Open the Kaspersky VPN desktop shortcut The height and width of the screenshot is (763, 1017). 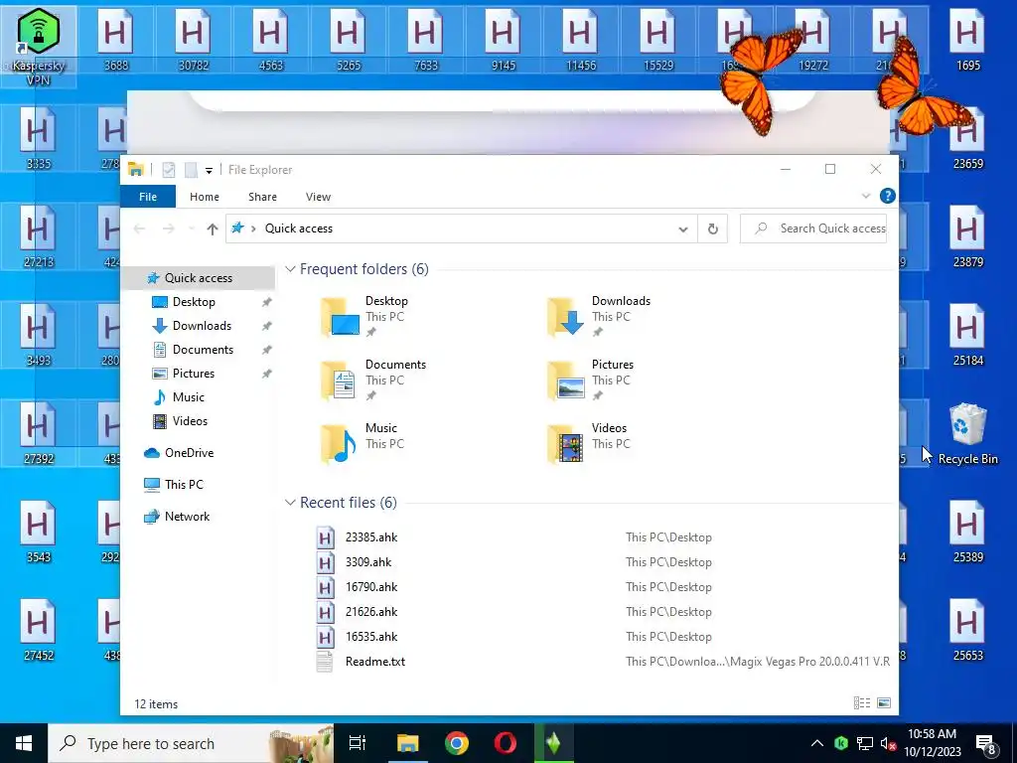pyautogui.click(x=39, y=47)
